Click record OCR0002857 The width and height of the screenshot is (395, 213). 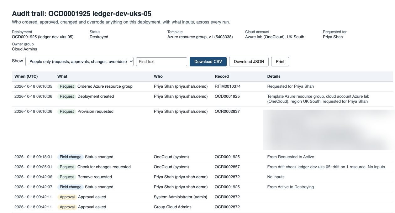point(227,167)
